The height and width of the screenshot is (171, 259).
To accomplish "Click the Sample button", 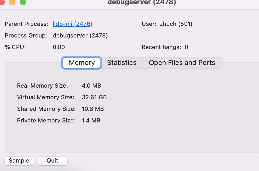I will [19, 160].
